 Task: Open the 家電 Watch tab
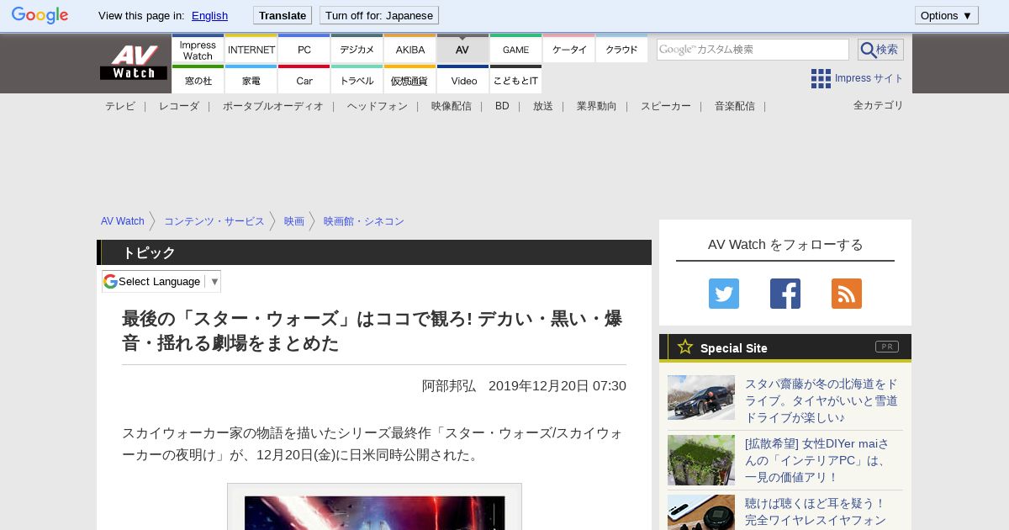251,80
